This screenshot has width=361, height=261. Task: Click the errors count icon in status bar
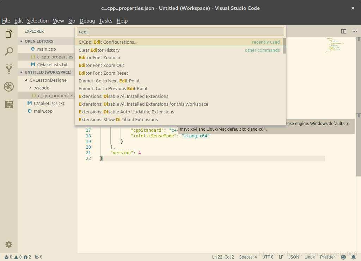8,257
